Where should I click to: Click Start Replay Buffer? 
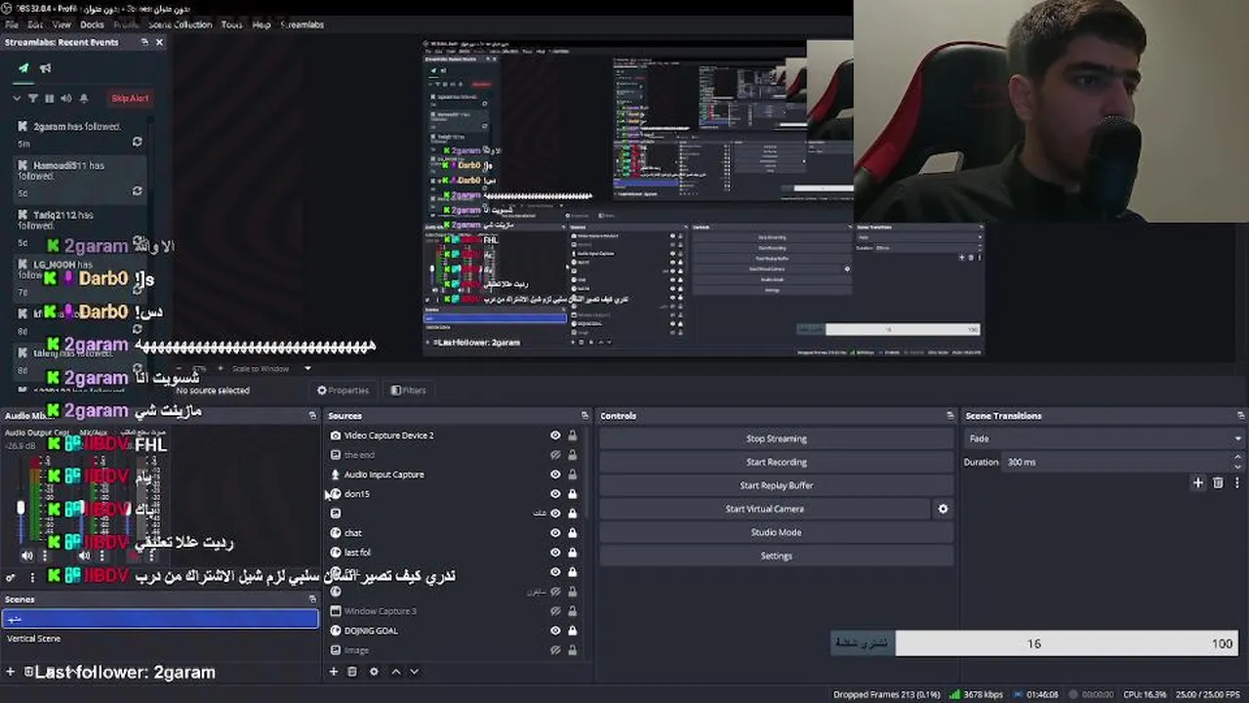[x=776, y=485]
